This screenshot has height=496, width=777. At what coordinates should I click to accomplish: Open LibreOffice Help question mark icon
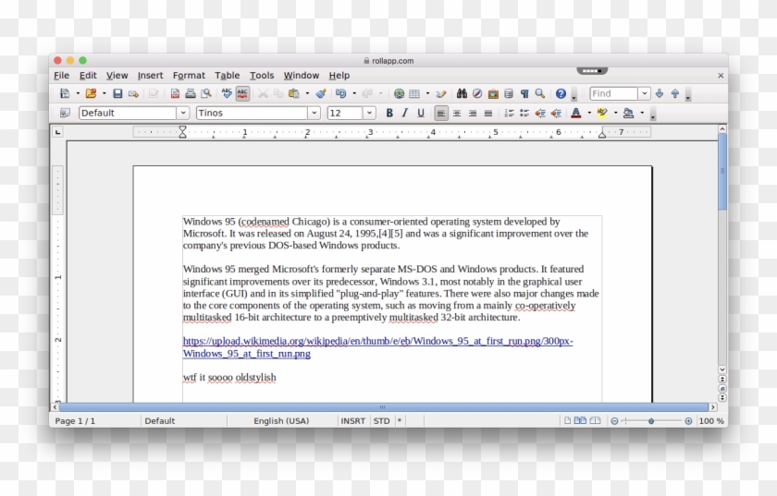(561, 93)
